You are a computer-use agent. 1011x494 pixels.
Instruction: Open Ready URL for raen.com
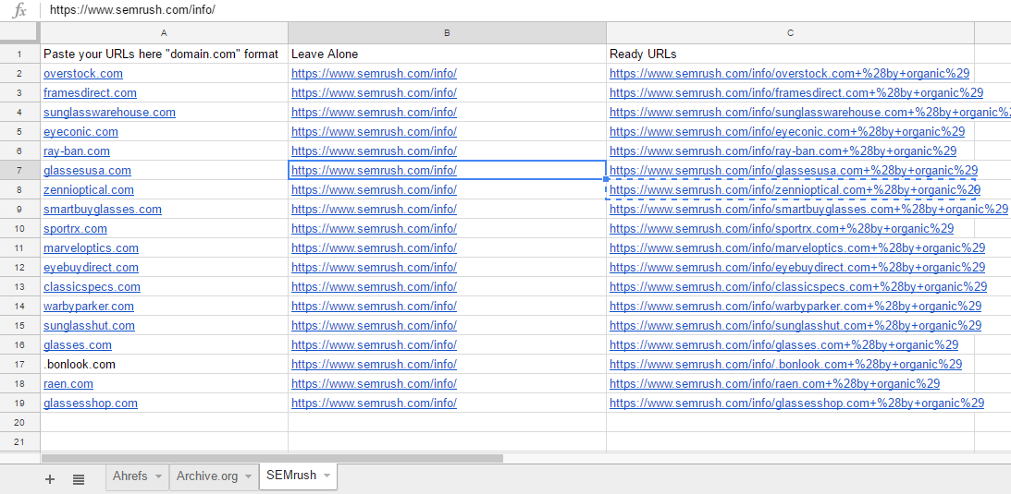point(774,383)
